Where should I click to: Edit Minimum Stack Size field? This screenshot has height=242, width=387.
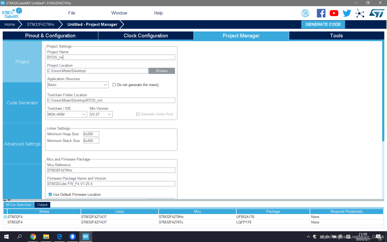91,141
